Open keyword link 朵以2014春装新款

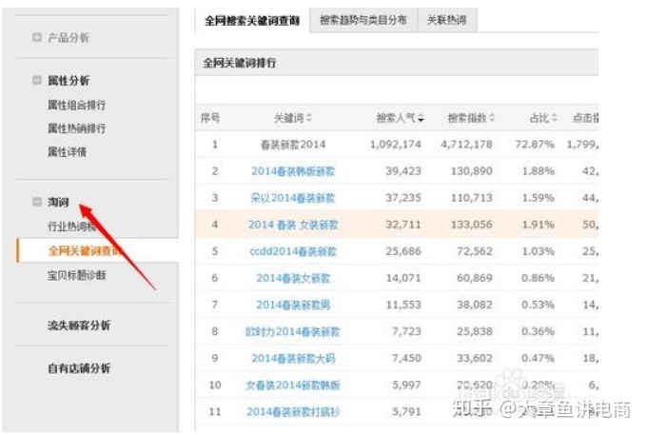(x=293, y=198)
